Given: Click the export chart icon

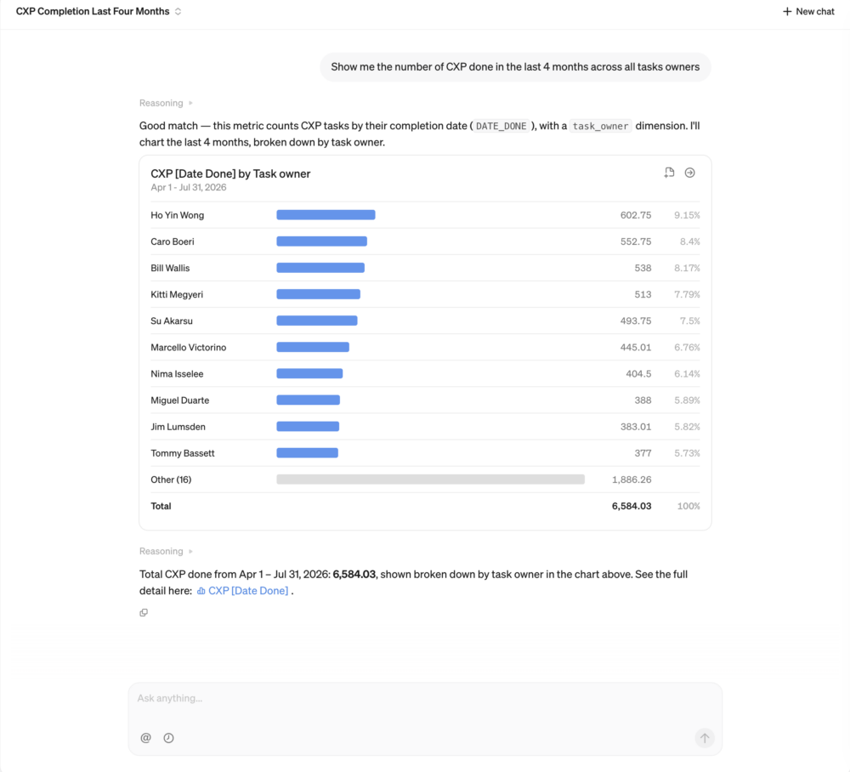Looking at the screenshot, I should pos(670,173).
